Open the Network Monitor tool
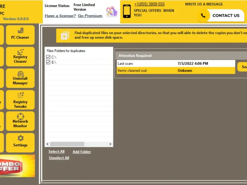 pos(20,121)
